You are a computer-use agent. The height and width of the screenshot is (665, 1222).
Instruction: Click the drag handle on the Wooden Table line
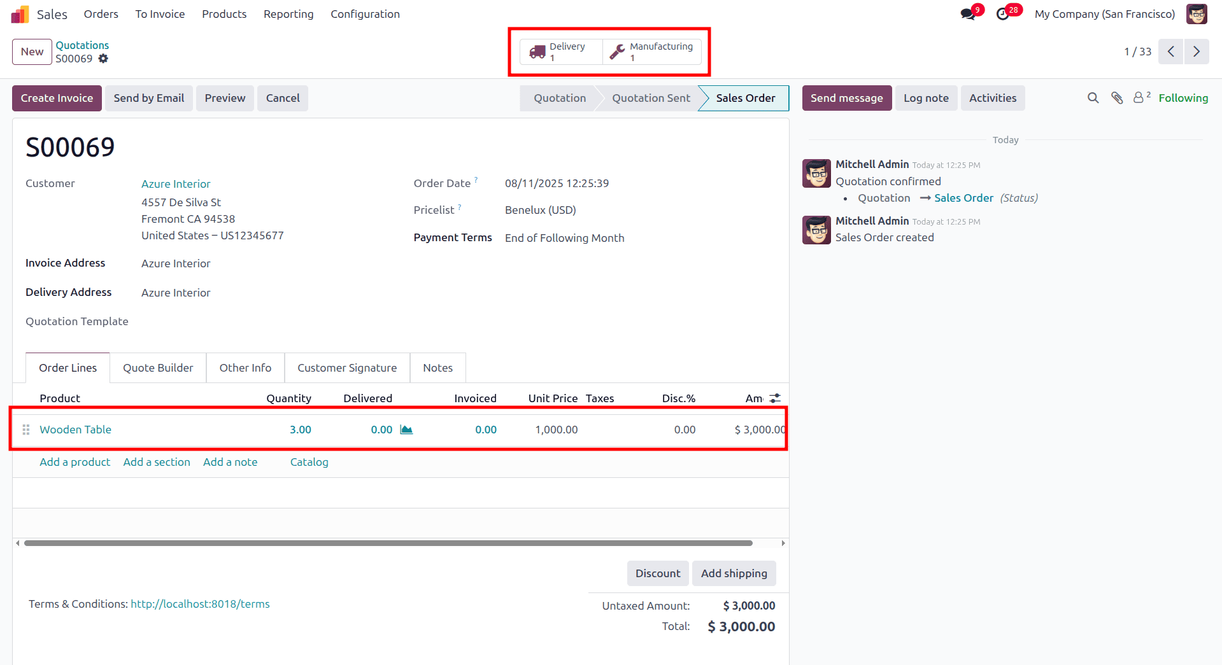point(26,430)
